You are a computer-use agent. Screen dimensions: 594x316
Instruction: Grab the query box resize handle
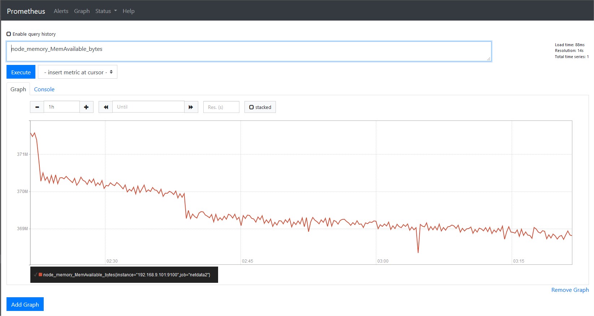click(x=489, y=59)
